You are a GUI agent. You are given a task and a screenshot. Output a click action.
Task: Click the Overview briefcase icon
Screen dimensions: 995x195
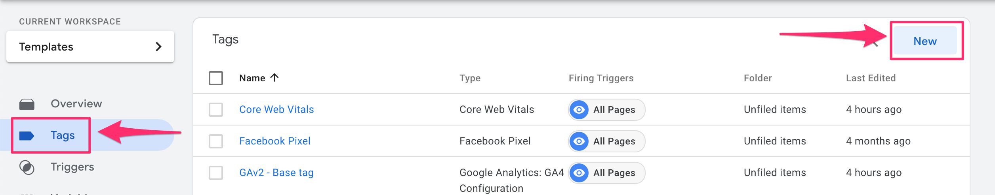point(27,104)
